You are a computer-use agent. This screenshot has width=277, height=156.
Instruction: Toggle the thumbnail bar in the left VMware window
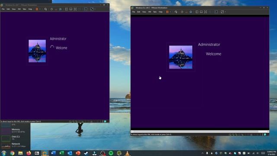click(71, 9)
